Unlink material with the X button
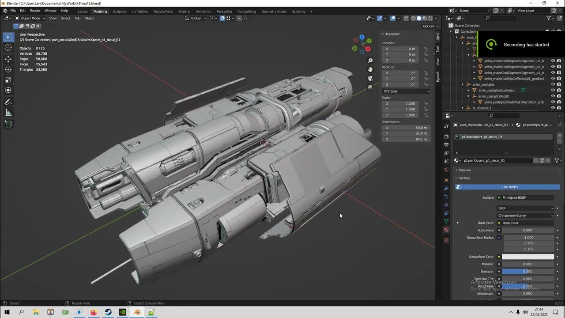The height and width of the screenshot is (318, 565). point(548,160)
